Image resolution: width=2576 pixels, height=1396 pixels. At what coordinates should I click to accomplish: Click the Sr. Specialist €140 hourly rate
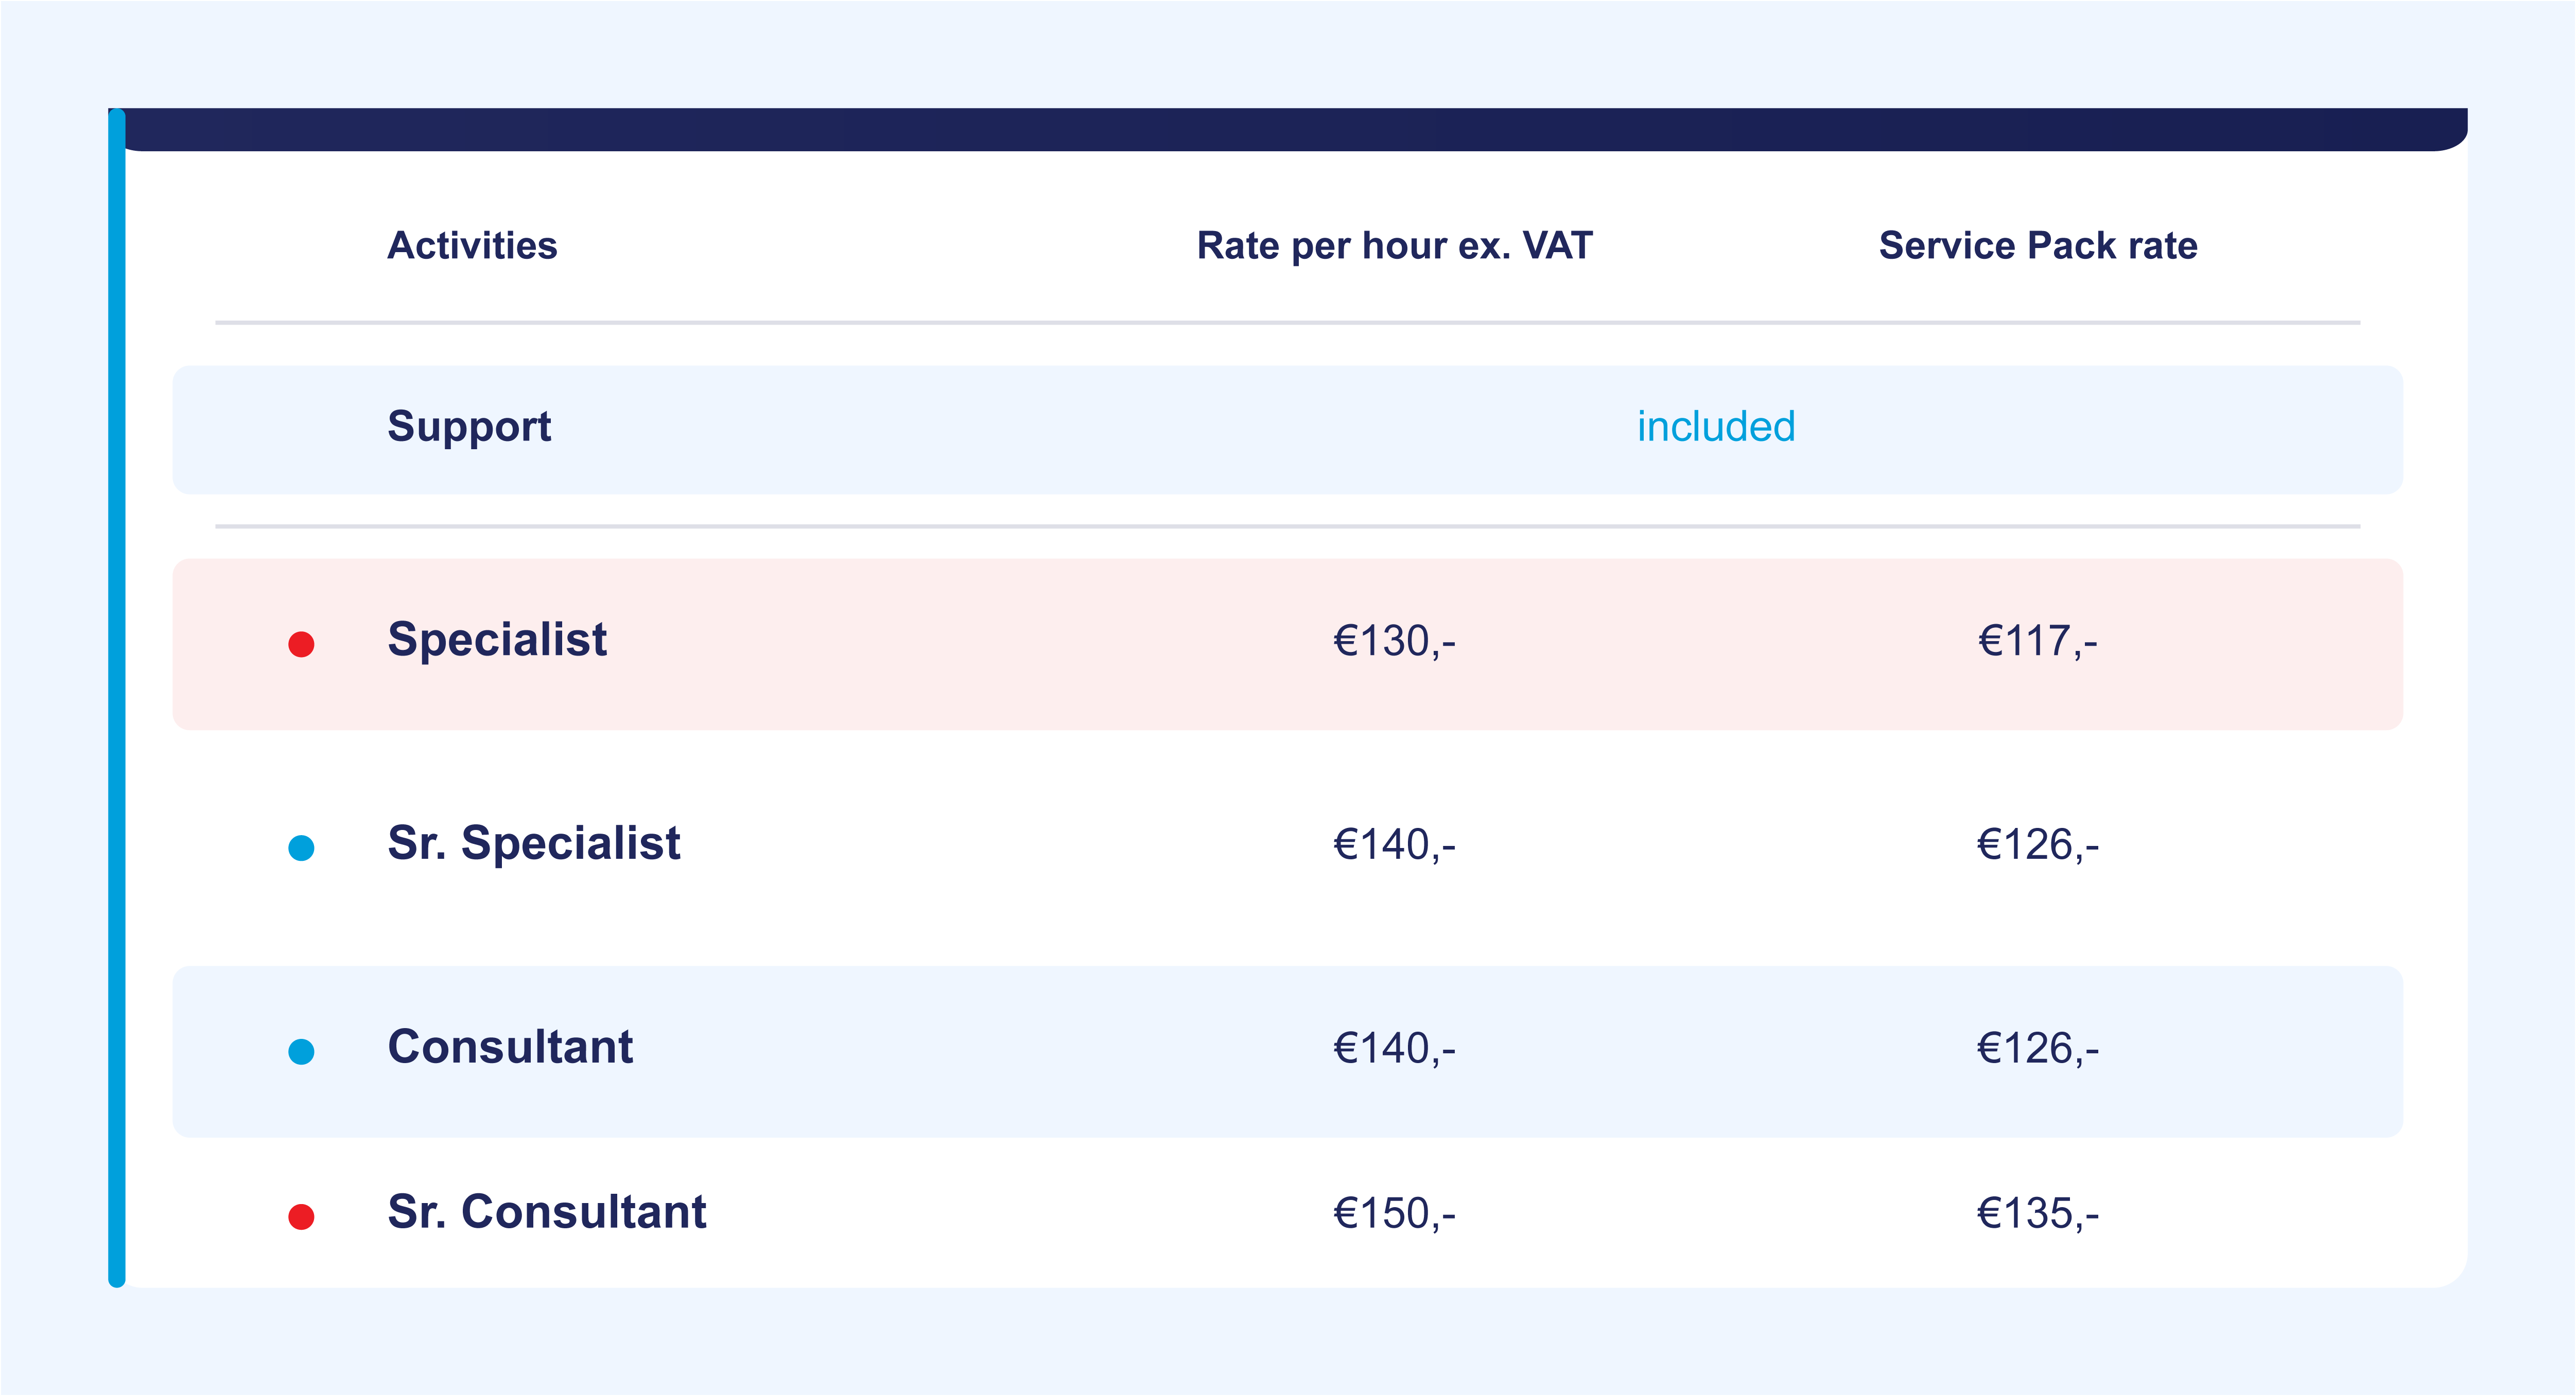click(x=1394, y=845)
